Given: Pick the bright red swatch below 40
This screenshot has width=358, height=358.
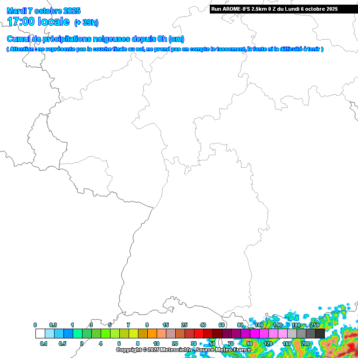Looking at the screenshot, I should [199, 333].
